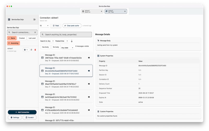Click the asterisk count badge for sbitest1
This screenshot has width=209, height=131.
(x=26, y=50)
